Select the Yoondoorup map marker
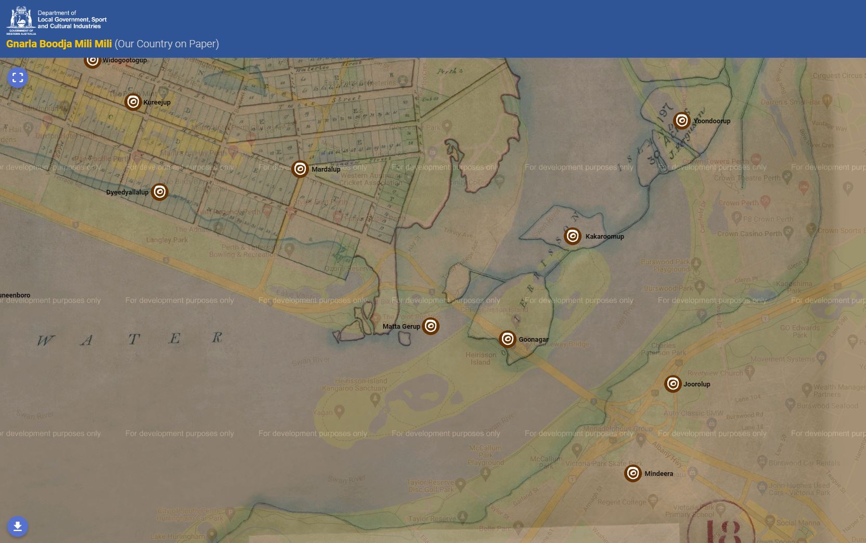 tap(681, 121)
